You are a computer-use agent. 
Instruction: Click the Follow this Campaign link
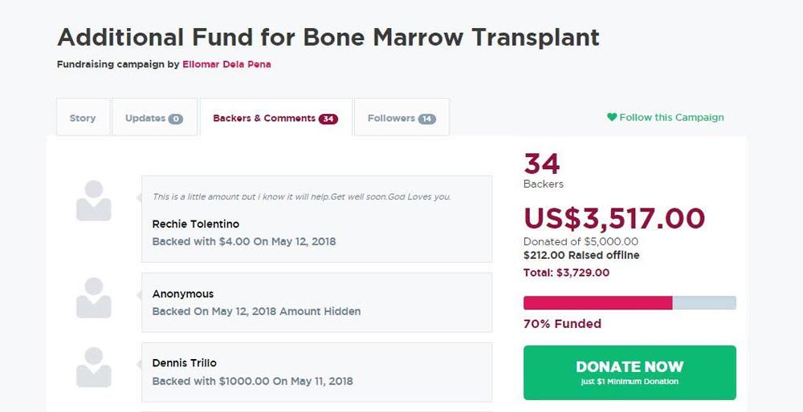671,117
